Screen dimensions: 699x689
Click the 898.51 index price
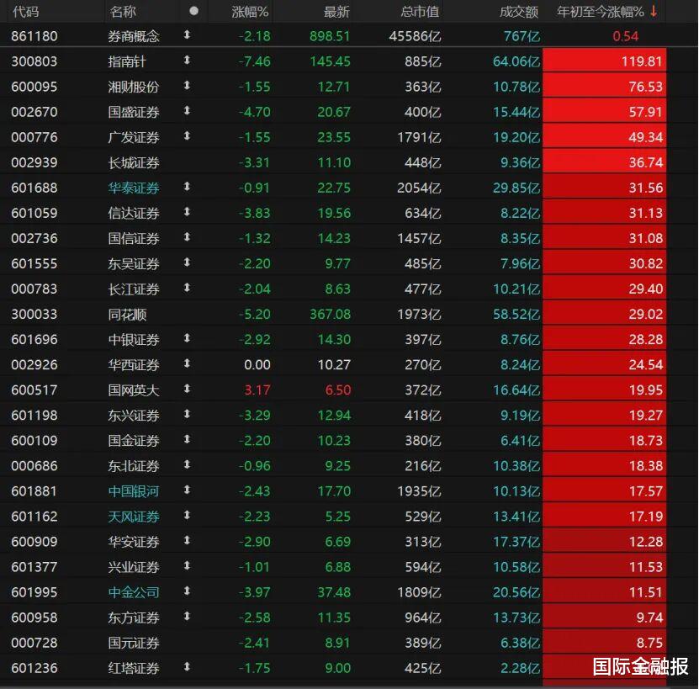(x=330, y=36)
